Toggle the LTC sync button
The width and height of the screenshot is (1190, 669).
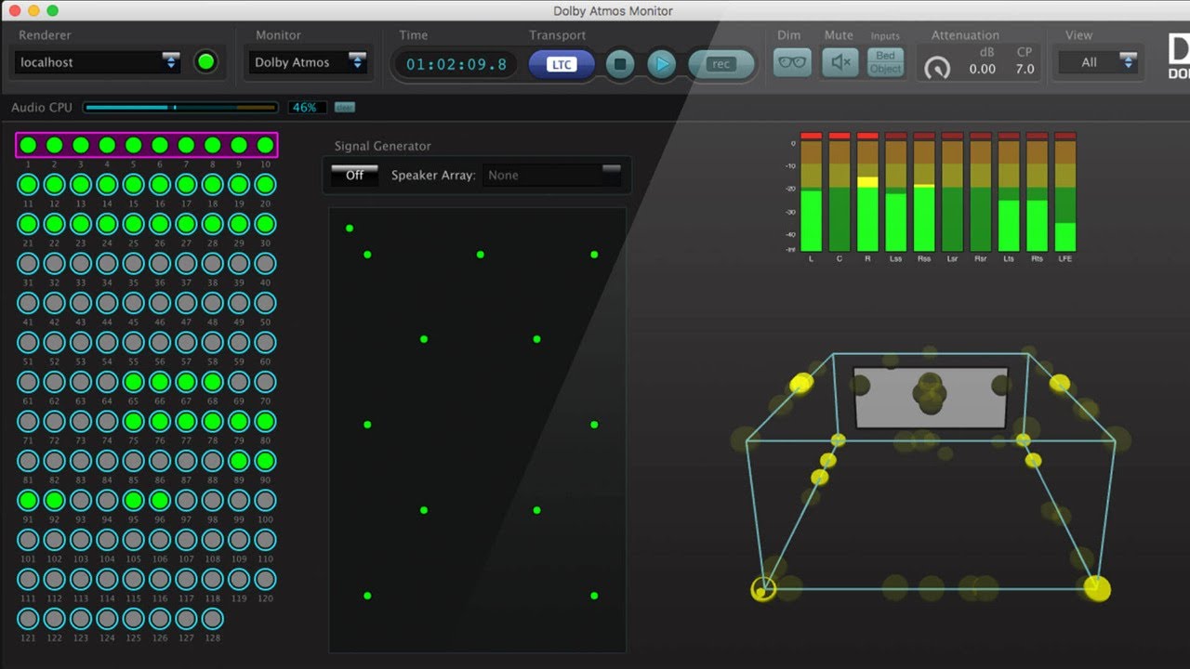[x=561, y=64]
